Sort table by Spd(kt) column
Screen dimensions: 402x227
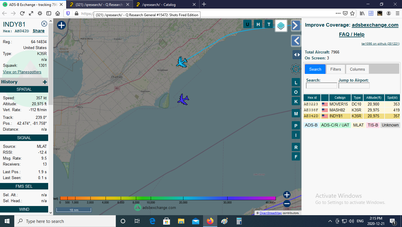[x=393, y=98]
